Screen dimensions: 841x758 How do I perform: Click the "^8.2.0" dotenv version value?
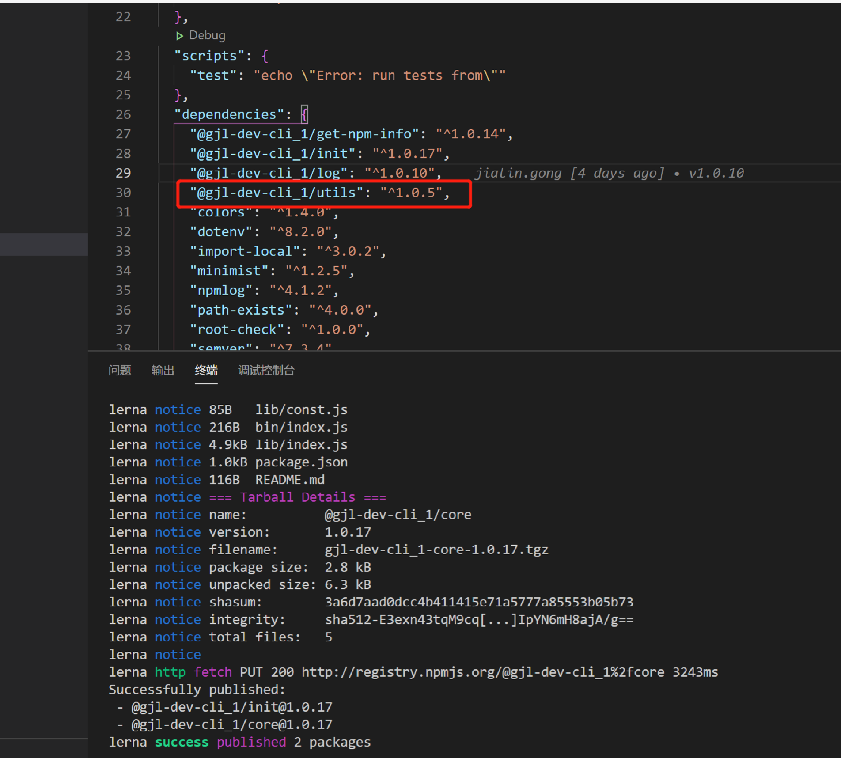pos(301,232)
